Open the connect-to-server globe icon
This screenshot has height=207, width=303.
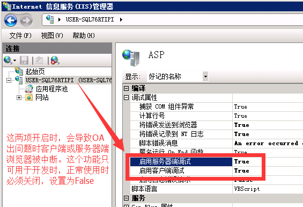(10, 60)
